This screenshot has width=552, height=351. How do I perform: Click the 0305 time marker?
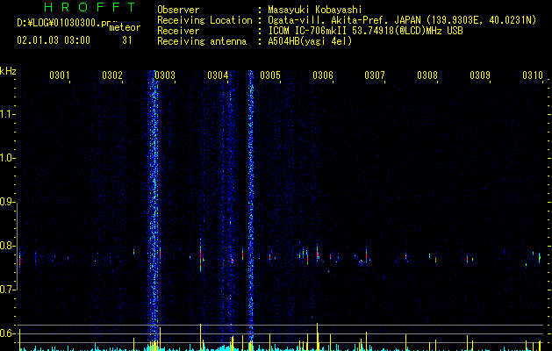(270, 75)
